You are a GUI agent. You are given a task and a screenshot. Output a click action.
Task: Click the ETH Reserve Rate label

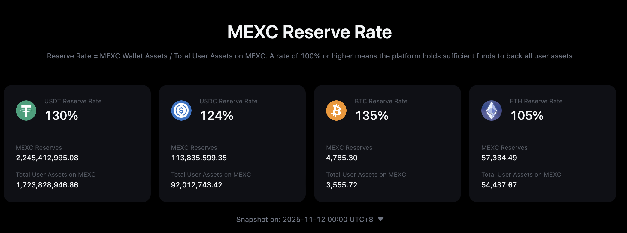tap(536, 101)
